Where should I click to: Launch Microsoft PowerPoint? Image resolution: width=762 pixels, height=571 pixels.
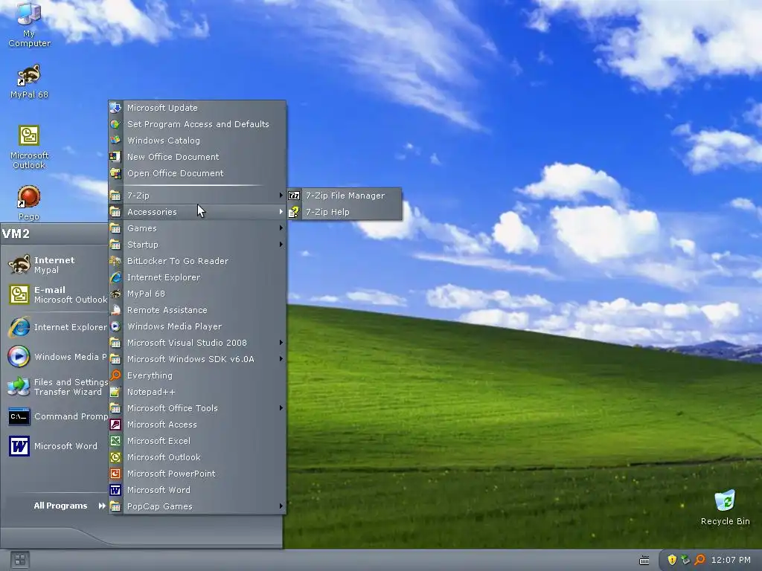197,474
